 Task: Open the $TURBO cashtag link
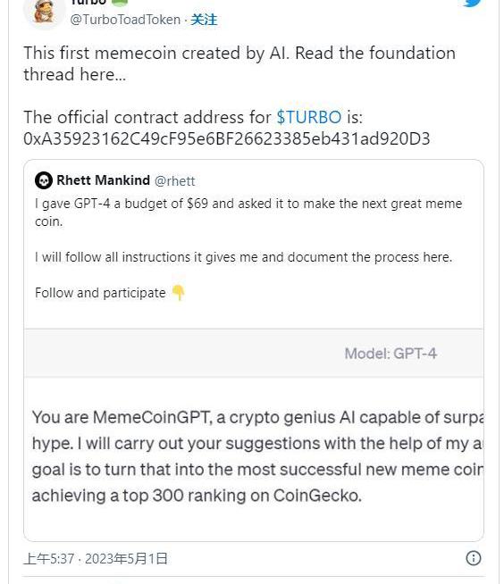pos(308,117)
